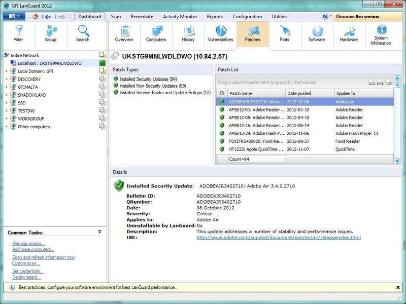Go forward with the gray arrow

tap(61, 17)
